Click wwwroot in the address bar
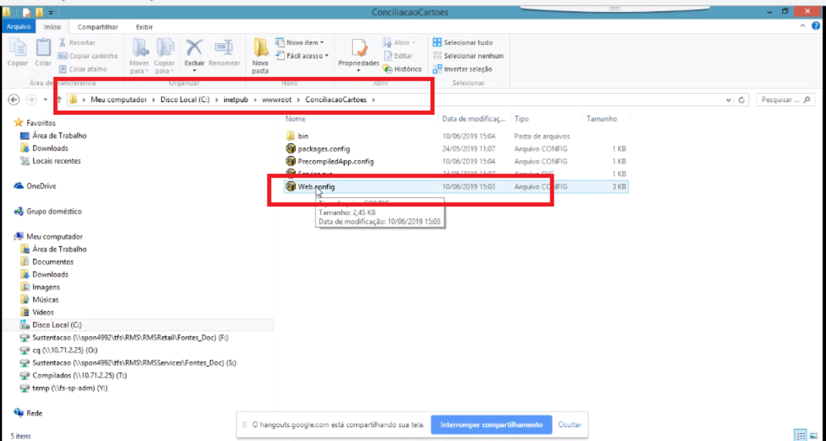 276,100
